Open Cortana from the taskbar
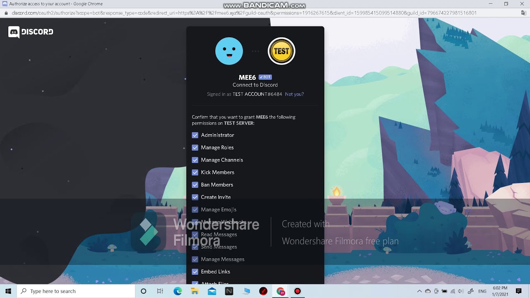Screen dimensions: 530x298 143,291
